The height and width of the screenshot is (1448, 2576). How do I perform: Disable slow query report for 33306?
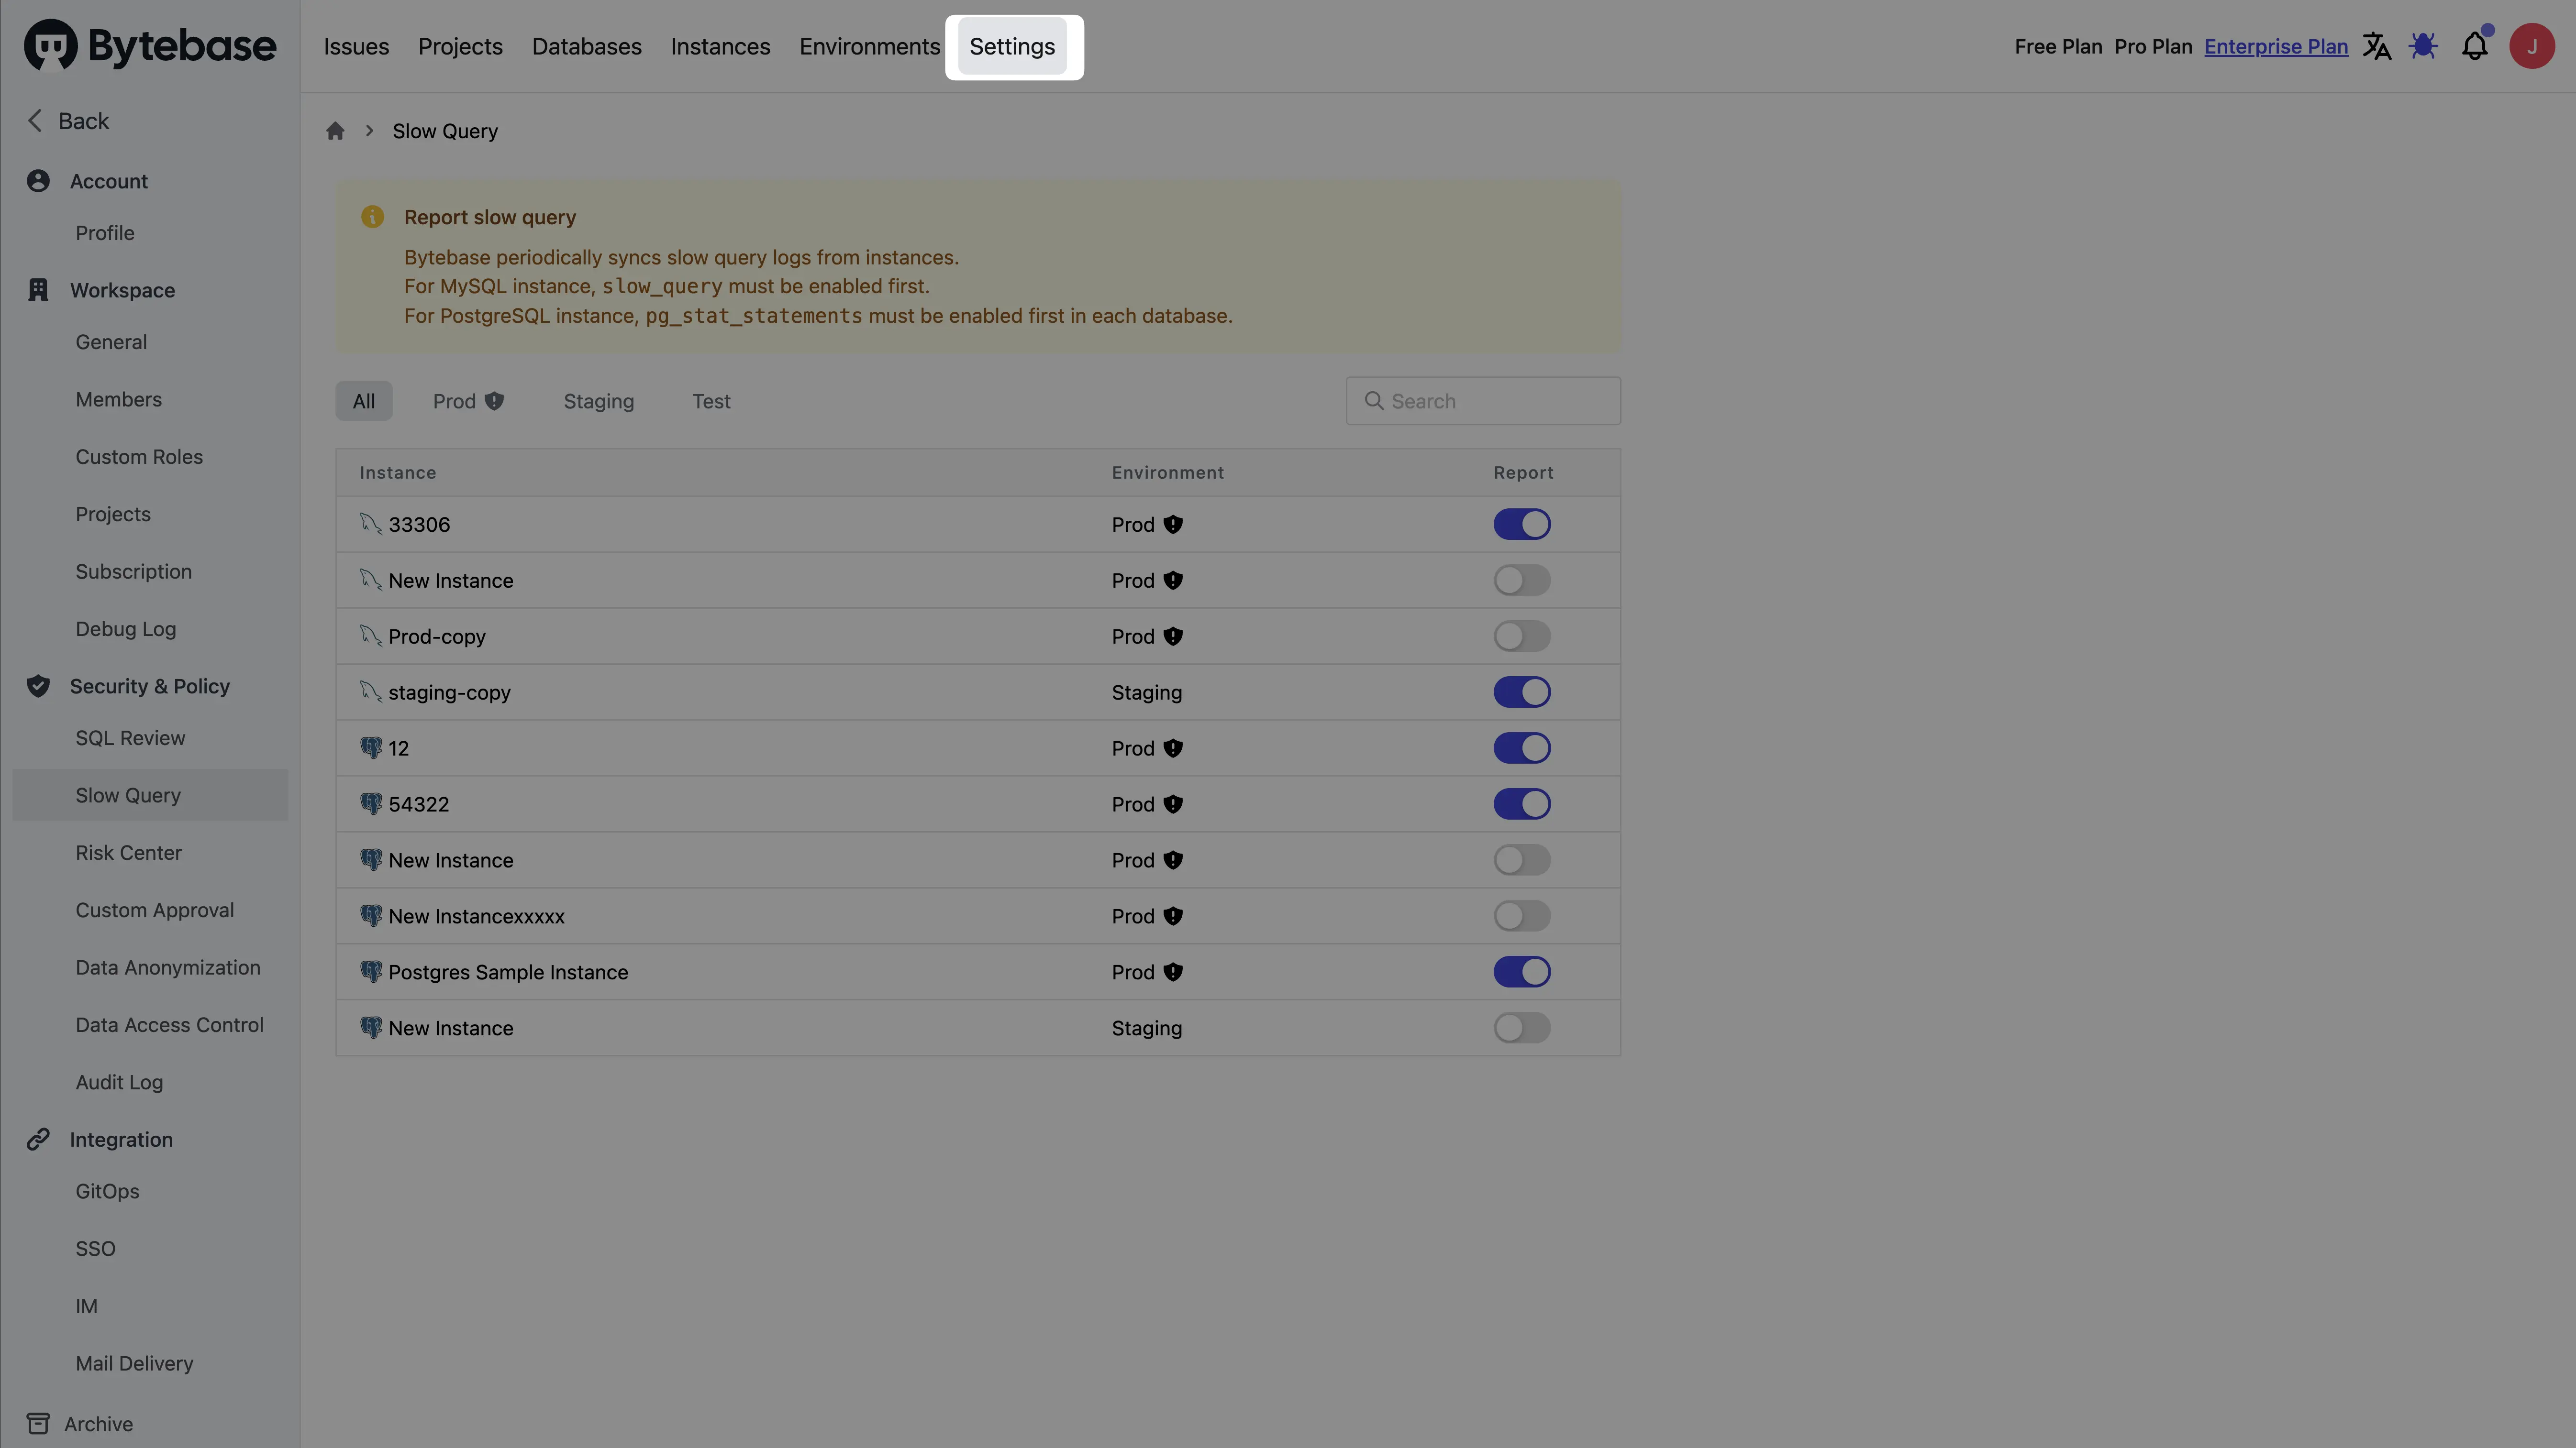click(1522, 525)
